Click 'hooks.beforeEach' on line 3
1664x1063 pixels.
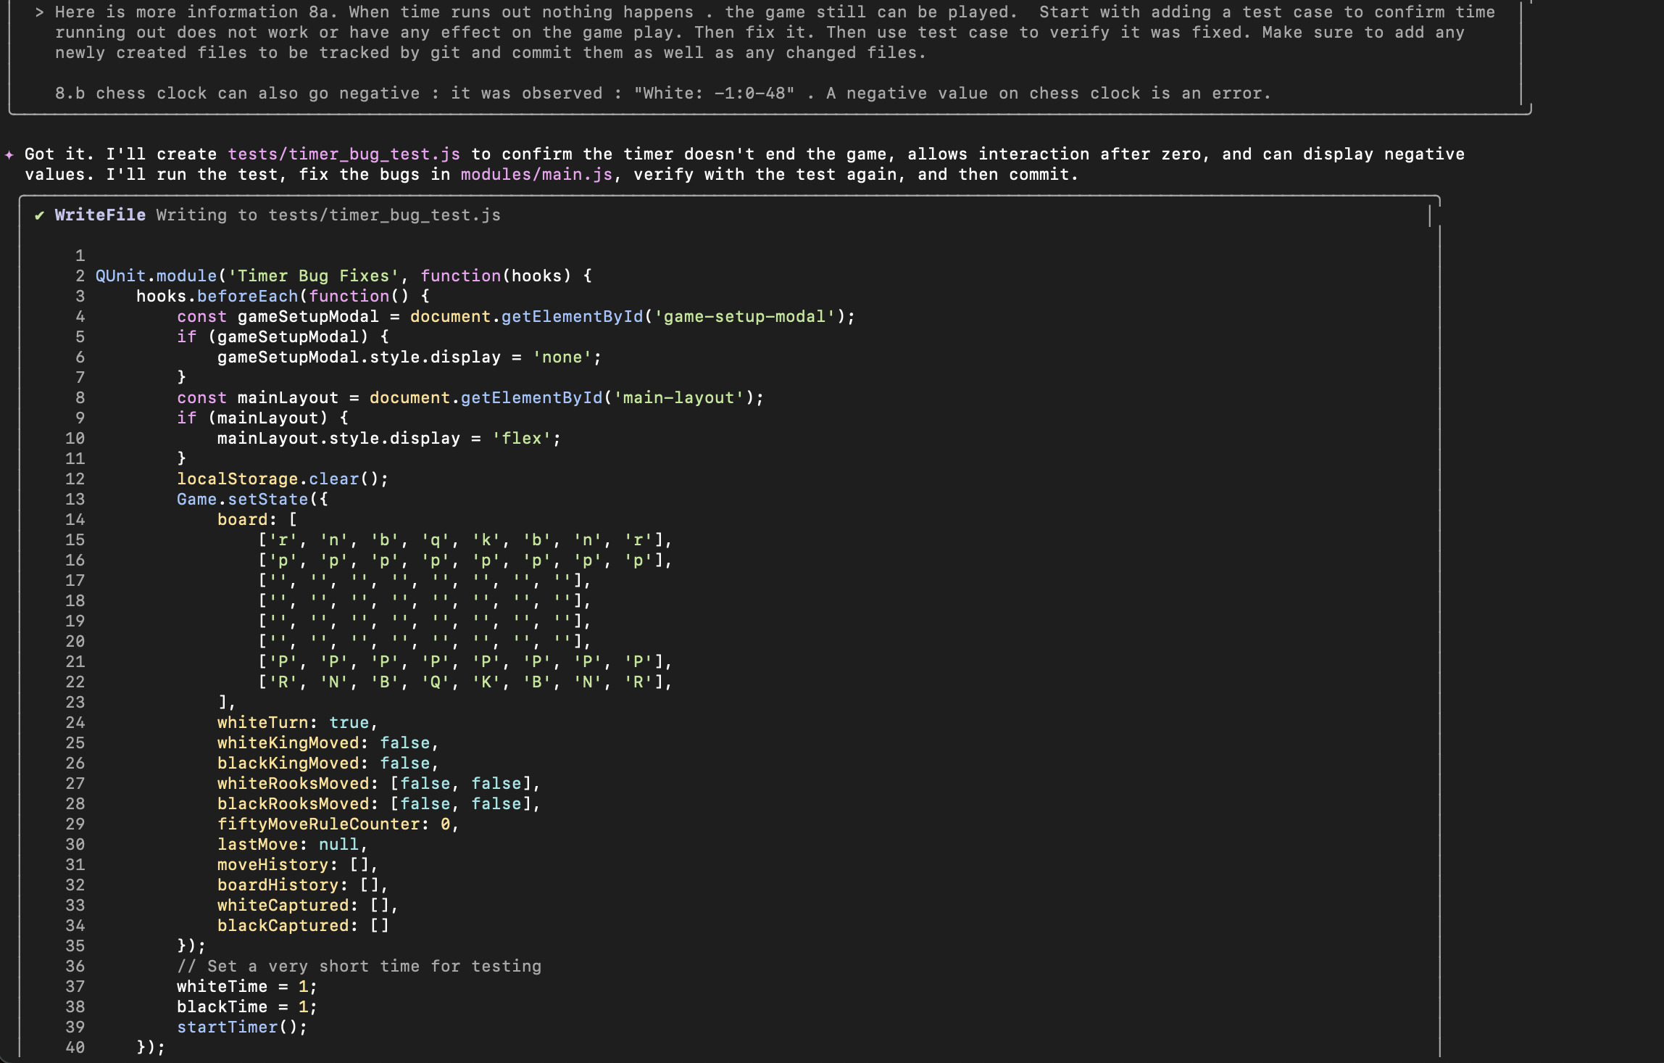tap(217, 297)
